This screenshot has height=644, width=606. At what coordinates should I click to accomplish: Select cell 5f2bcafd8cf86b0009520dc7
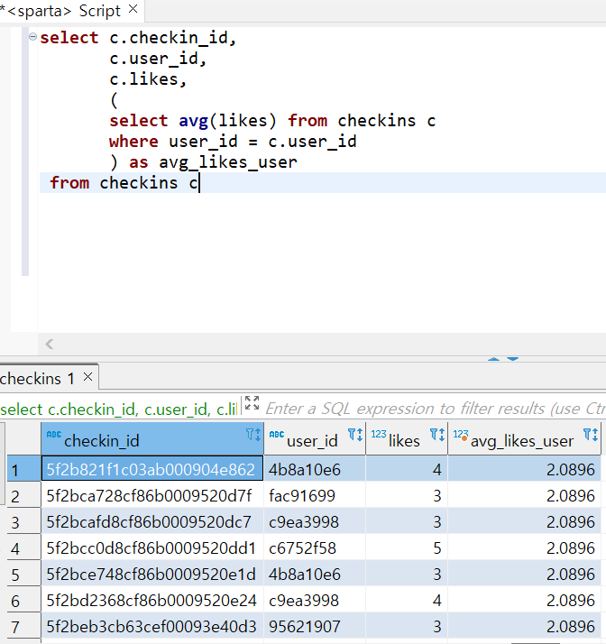(152, 521)
